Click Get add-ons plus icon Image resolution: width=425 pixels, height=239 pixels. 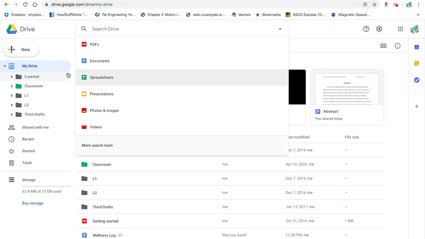coord(417,106)
